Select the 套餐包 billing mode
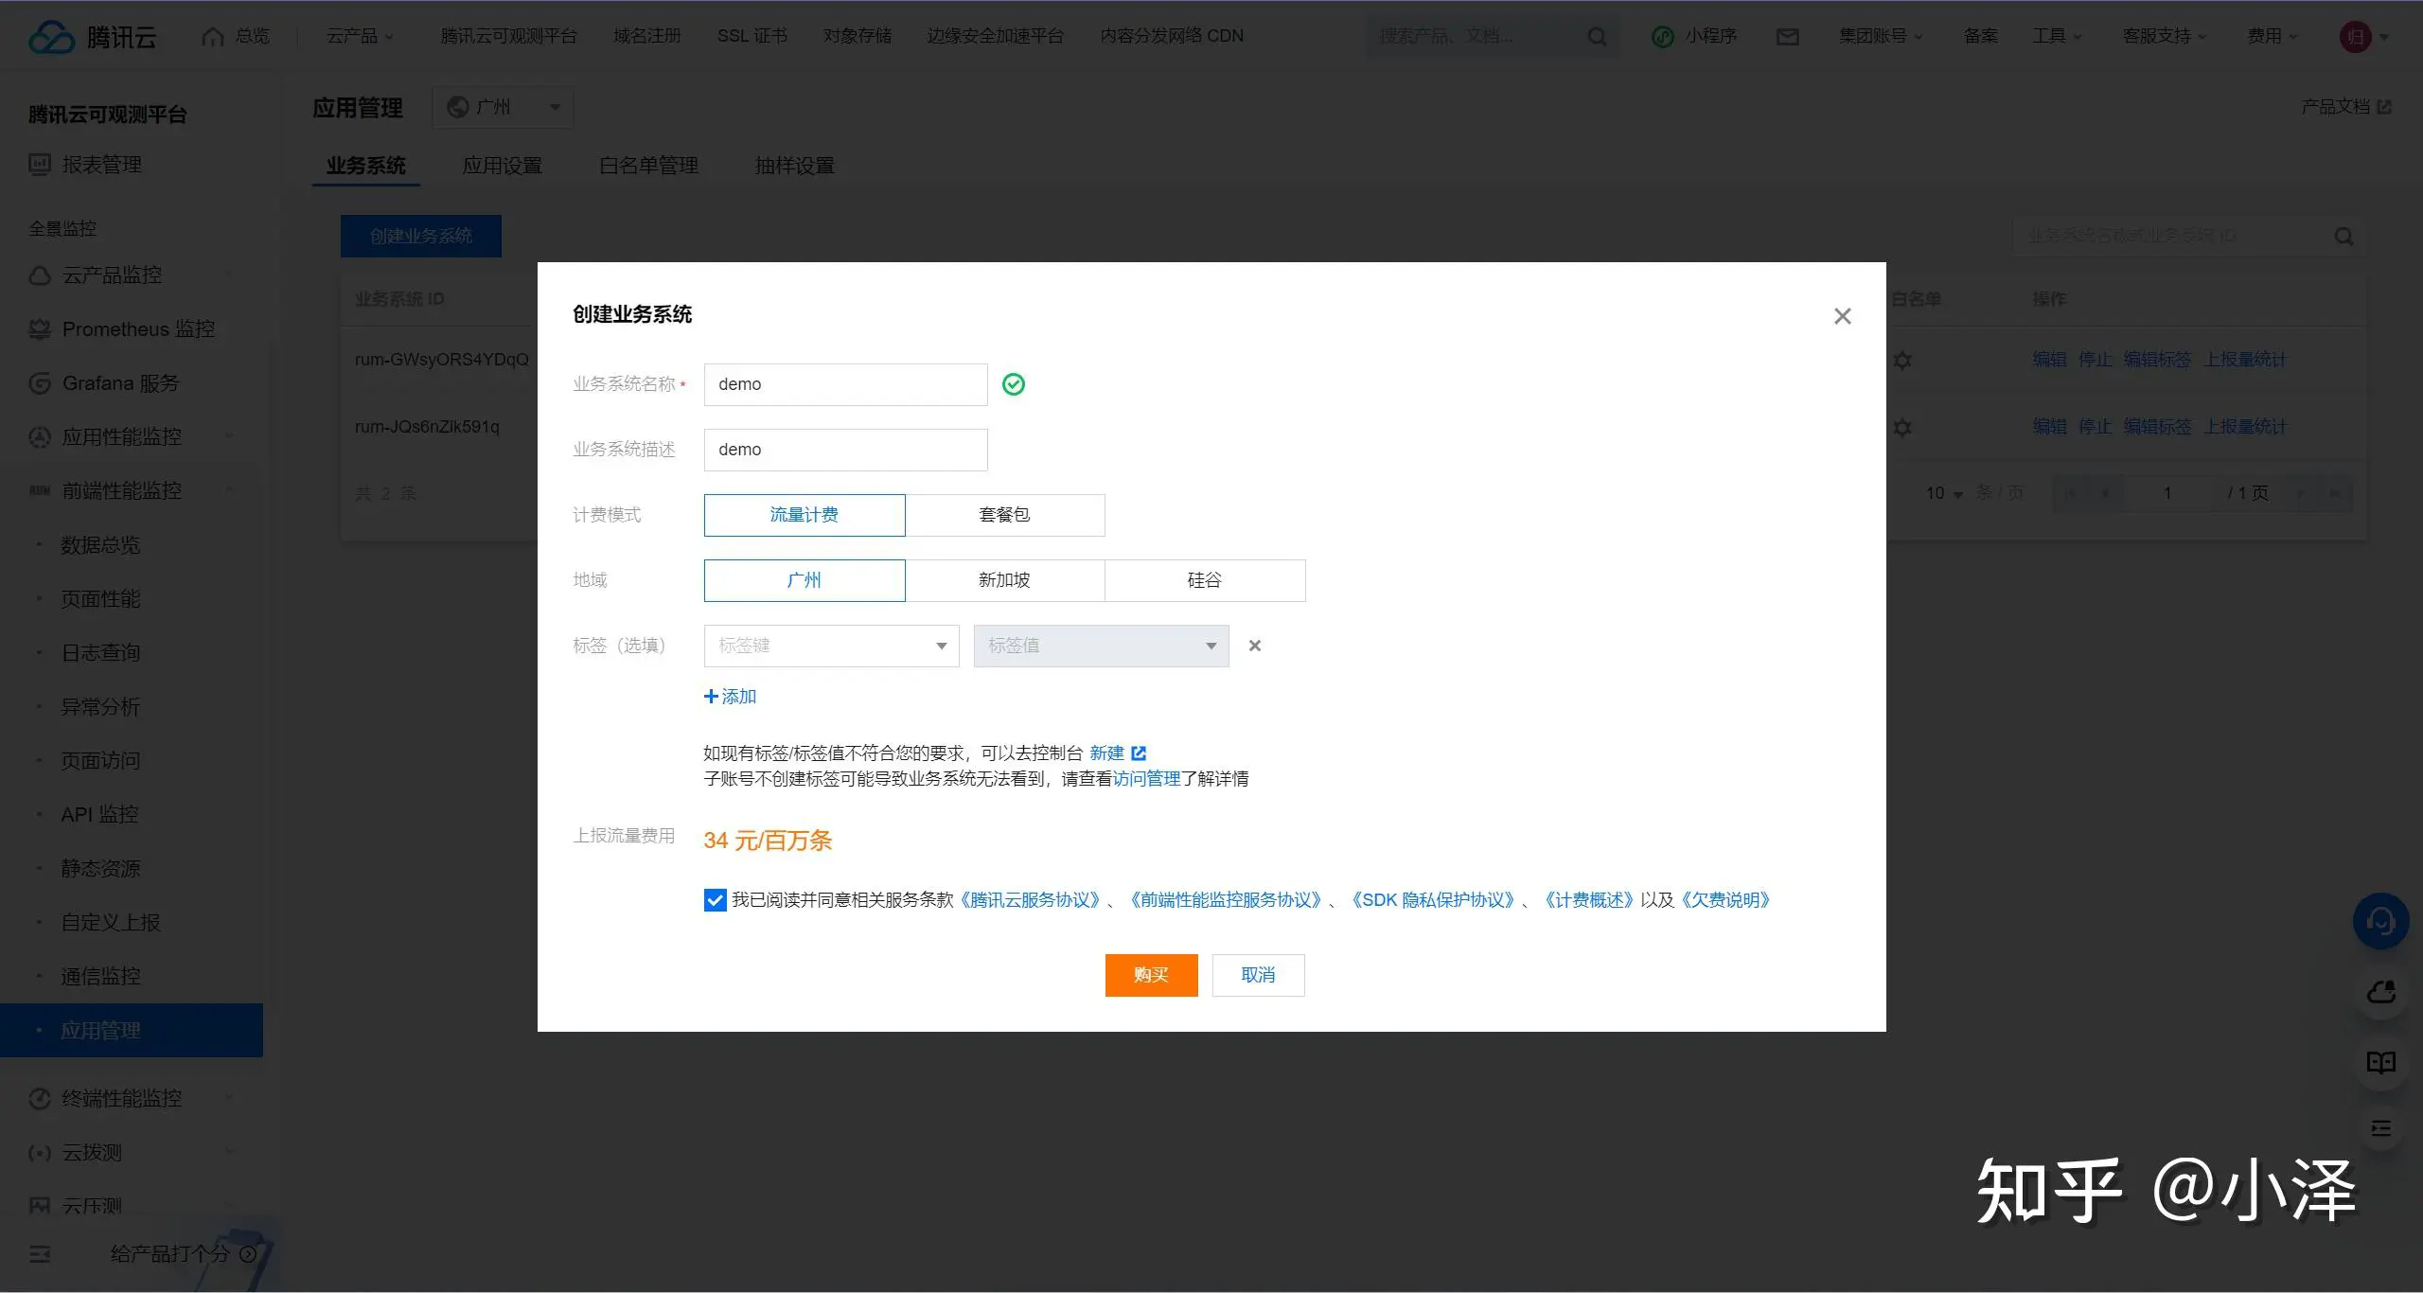Viewport: 2423px width, 1293px height. [x=1004, y=515]
